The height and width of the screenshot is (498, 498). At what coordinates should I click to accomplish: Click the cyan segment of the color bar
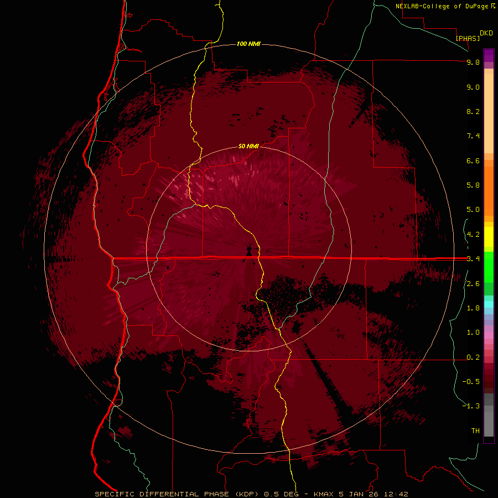pos(489,304)
